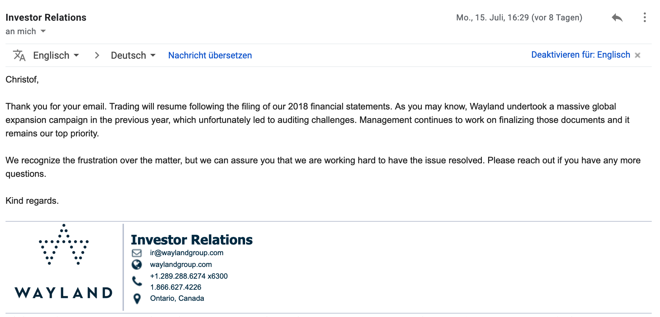Visit the waylandgroup.com website link

181,265
